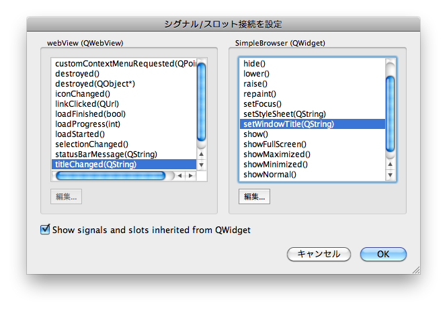Click left arrow of signal list horizontal scrollbar
Viewport: 447px width, 311px height.
tap(180, 176)
